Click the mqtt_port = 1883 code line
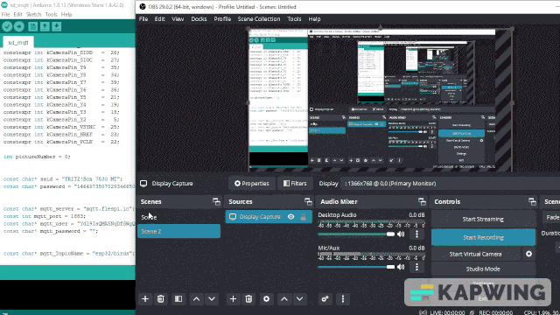 (x=45, y=216)
